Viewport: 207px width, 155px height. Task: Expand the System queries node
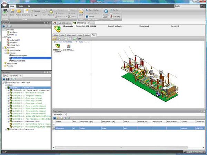point(6,51)
